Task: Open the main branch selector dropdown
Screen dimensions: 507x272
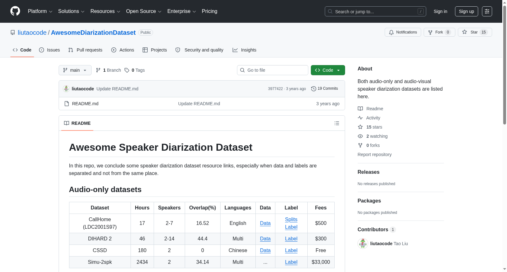Action: 75,70
